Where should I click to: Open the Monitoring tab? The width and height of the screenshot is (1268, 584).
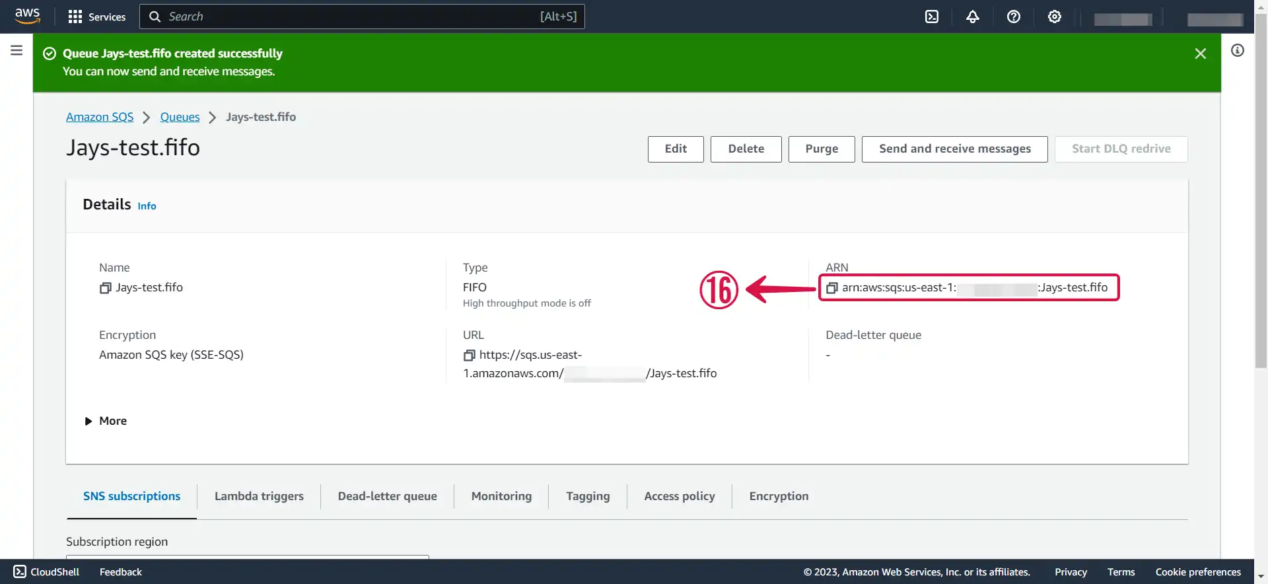(x=501, y=496)
